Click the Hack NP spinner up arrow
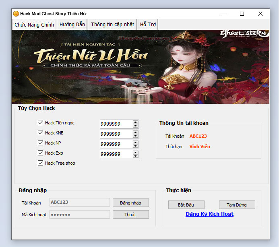This screenshot has width=279, height=248. 136,143
